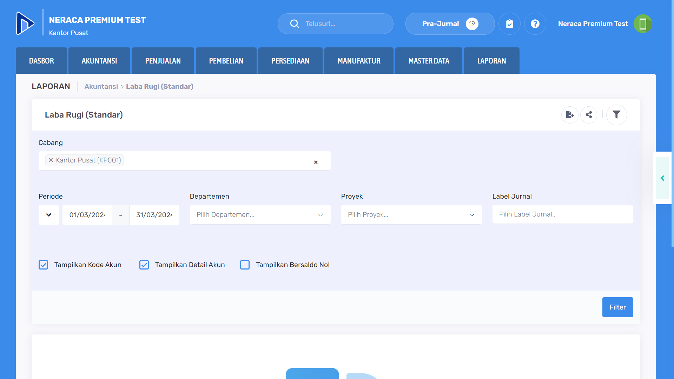The width and height of the screenshot is (674, 379).
Task: Open the clipboard checklist icon
Action: (509, 24)
